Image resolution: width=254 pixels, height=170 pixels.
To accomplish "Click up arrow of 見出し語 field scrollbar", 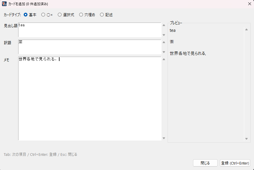I will tap(164, 25).
